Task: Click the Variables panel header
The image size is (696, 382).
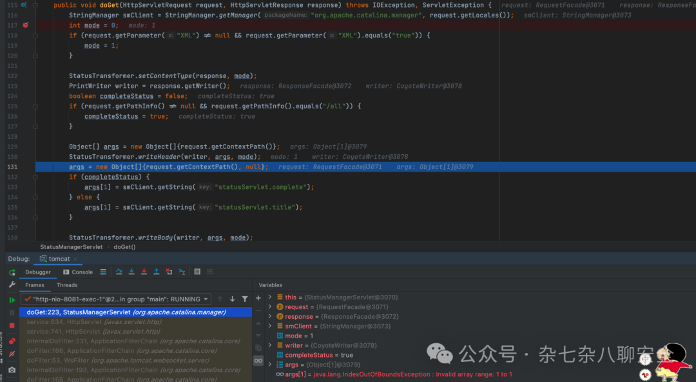Action: click(270, 285)
